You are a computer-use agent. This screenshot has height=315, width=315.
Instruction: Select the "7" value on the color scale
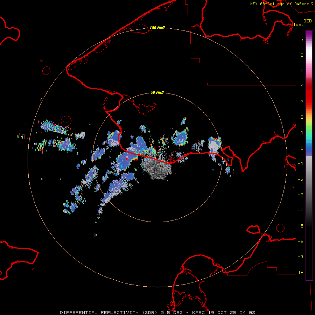click(302, 39)
